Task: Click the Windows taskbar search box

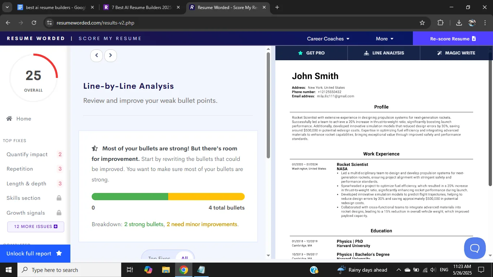Action: point(69,270)
